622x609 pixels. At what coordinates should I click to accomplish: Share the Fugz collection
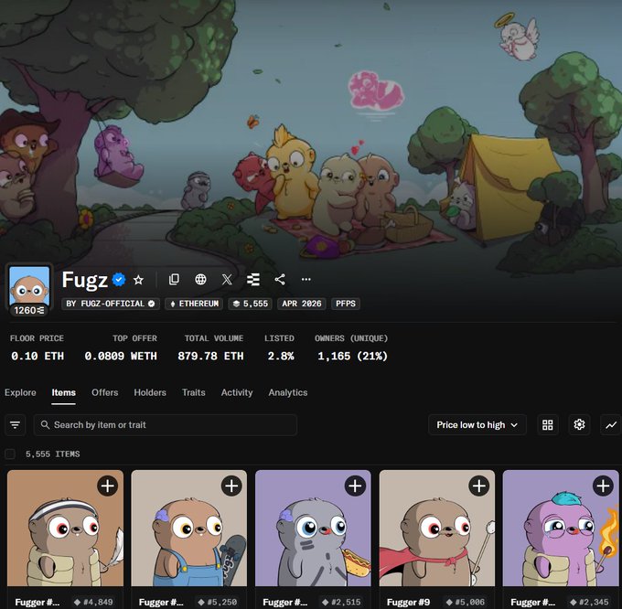(280, 280)
